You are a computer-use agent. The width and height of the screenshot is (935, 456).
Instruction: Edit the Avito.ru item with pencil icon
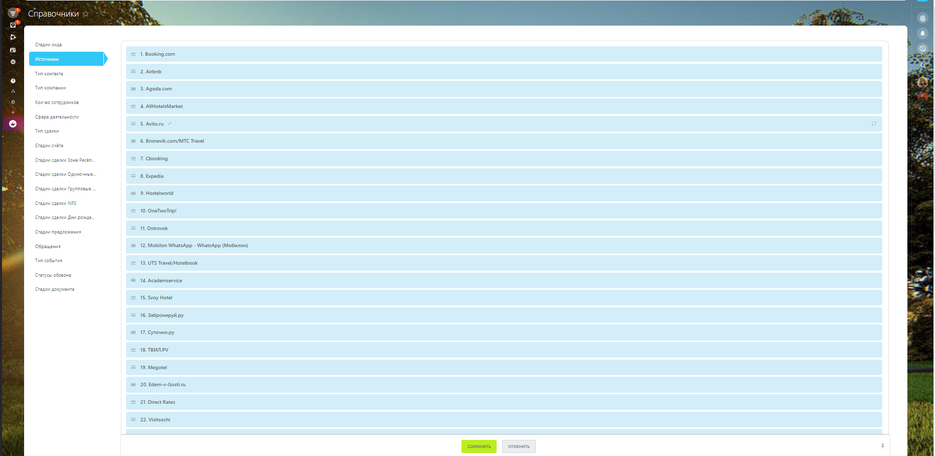tap(170, 124)
